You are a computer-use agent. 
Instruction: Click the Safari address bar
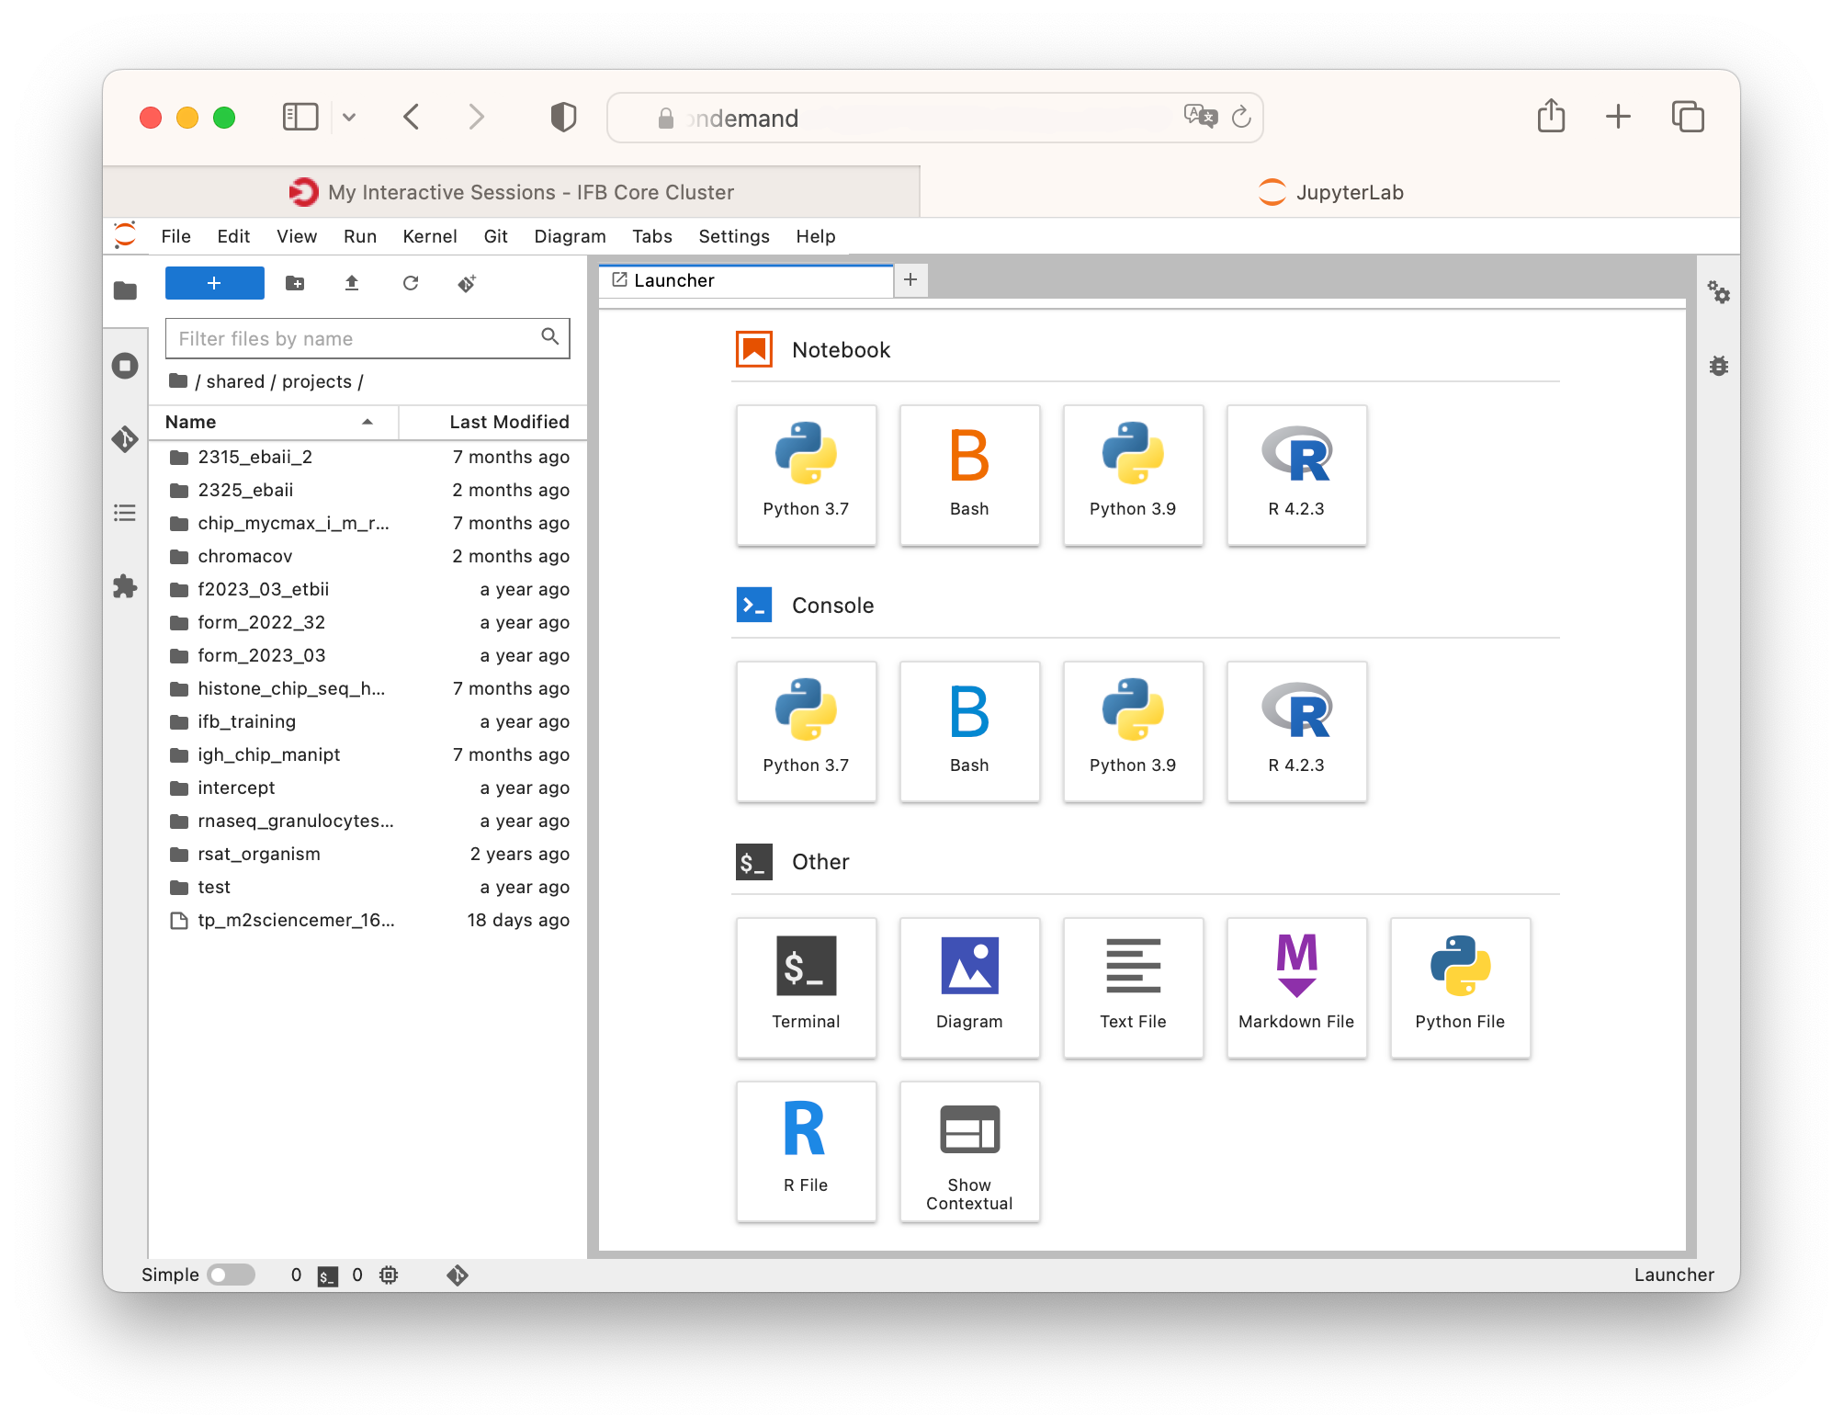coord(934,118)
